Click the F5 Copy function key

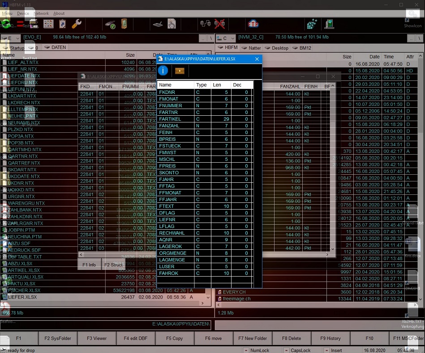coord(174,338)
